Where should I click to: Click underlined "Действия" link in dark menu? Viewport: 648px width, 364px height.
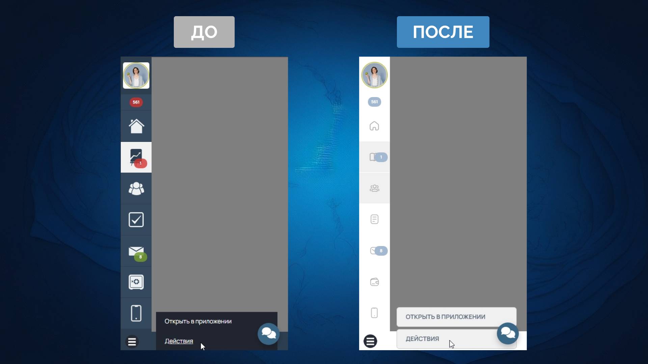tap(179, 341)
